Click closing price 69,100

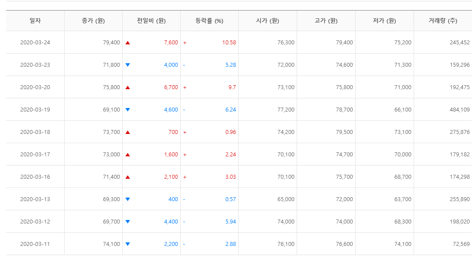pyautogui.click(x=111, y=110)
